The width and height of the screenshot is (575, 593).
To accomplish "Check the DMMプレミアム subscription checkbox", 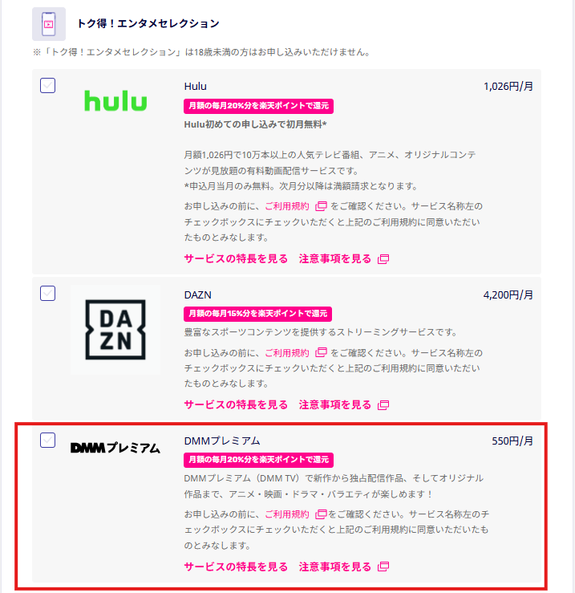I will coord(47,441).
